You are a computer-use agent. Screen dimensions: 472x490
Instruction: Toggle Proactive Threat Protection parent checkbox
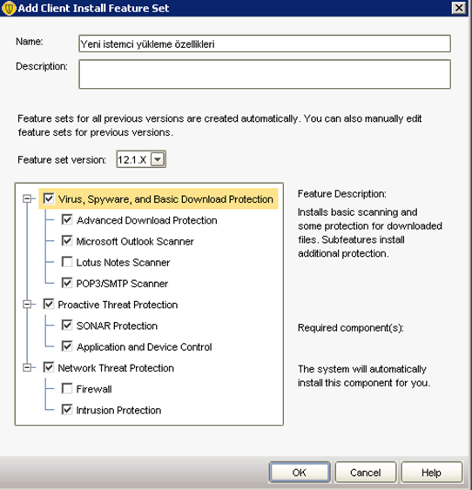coord(49,305)
